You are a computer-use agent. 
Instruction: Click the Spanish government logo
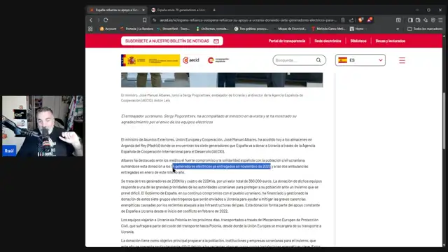[150, 60]
